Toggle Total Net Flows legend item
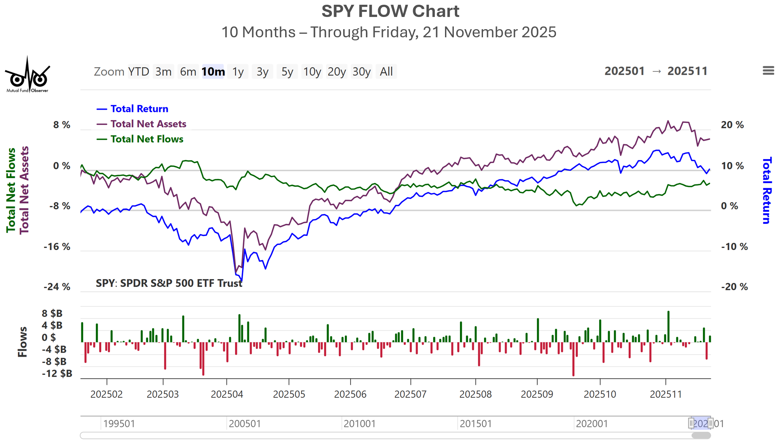779x446 pixels. coord(147,139)
